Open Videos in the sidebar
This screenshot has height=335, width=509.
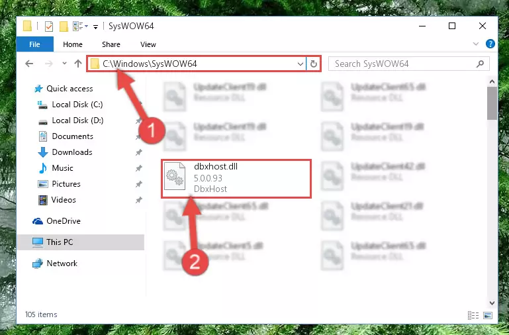click(64, 200)
